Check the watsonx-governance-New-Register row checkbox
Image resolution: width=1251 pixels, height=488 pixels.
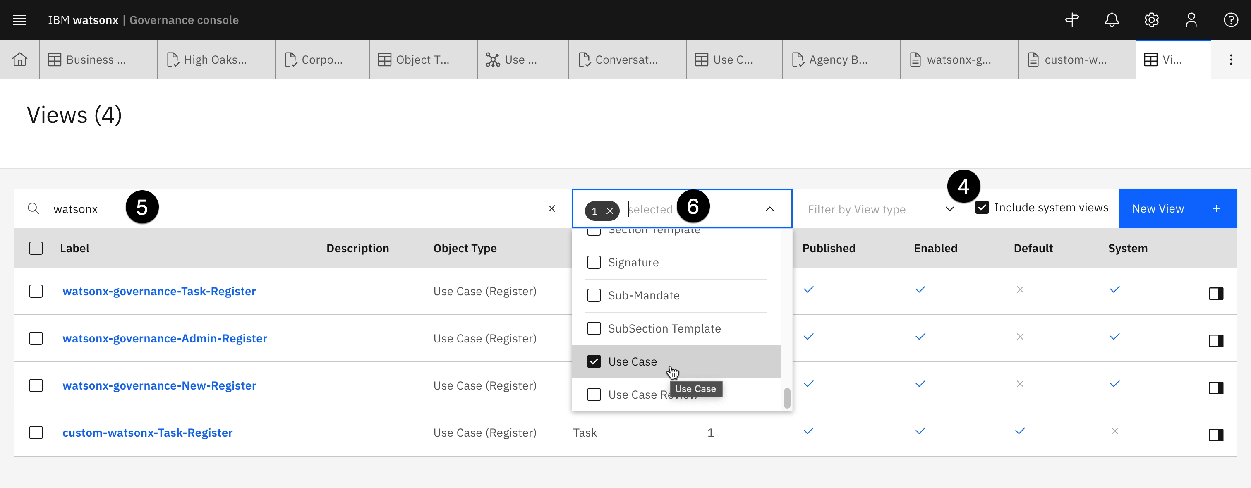point(36,385)
